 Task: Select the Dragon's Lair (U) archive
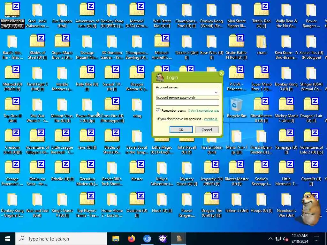(x=311, y=110)
